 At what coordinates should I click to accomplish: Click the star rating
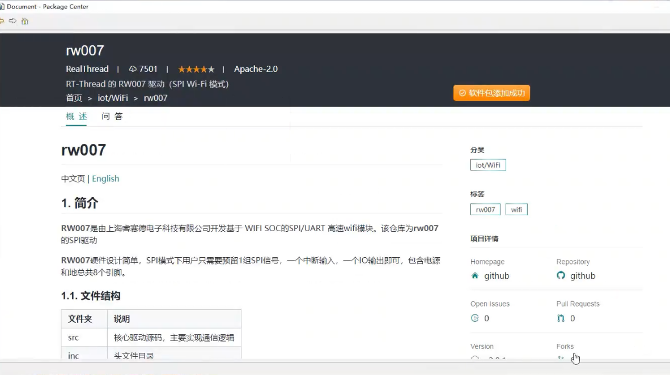coord(196,69)
